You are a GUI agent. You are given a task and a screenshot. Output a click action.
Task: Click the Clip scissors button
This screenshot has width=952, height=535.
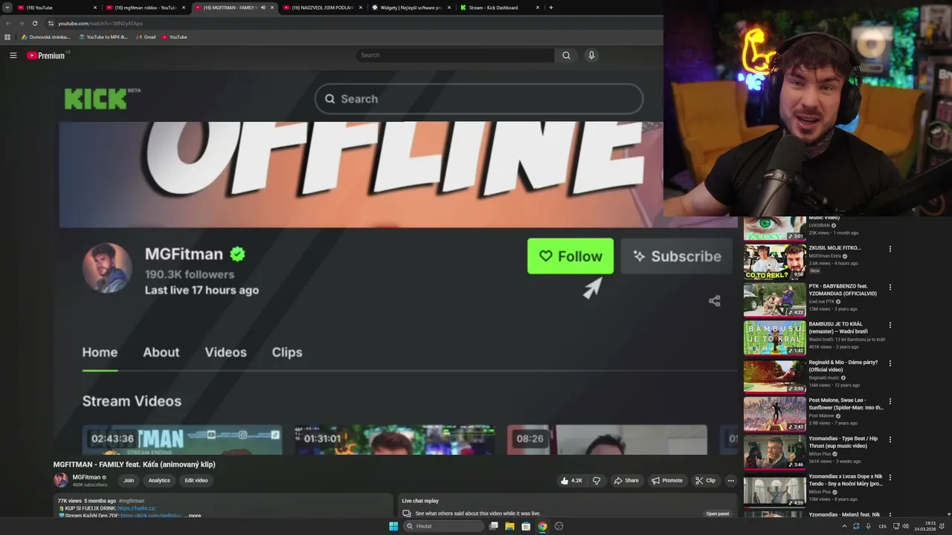(x=705, y=481)
